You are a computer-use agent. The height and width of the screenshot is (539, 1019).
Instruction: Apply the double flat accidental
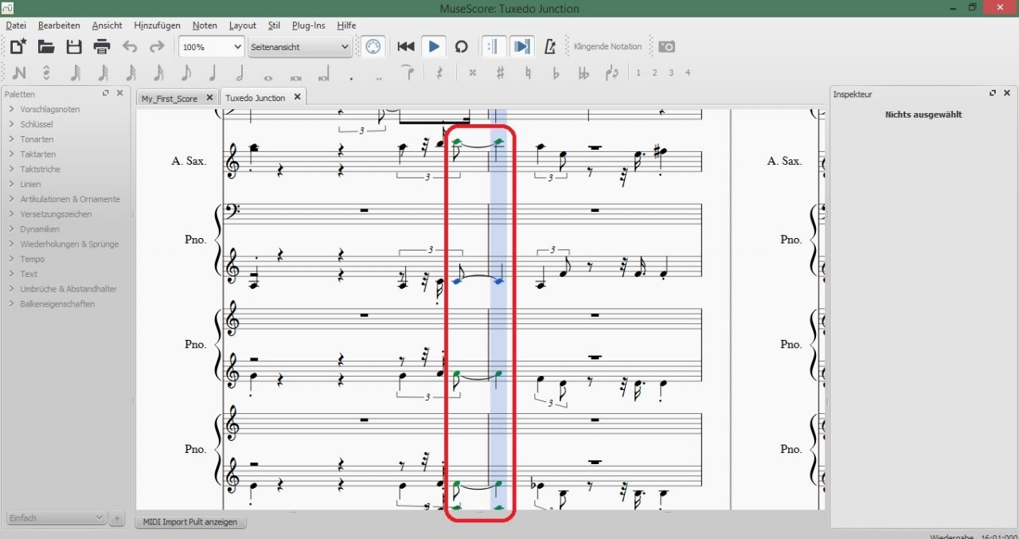[x=584, y=72]
